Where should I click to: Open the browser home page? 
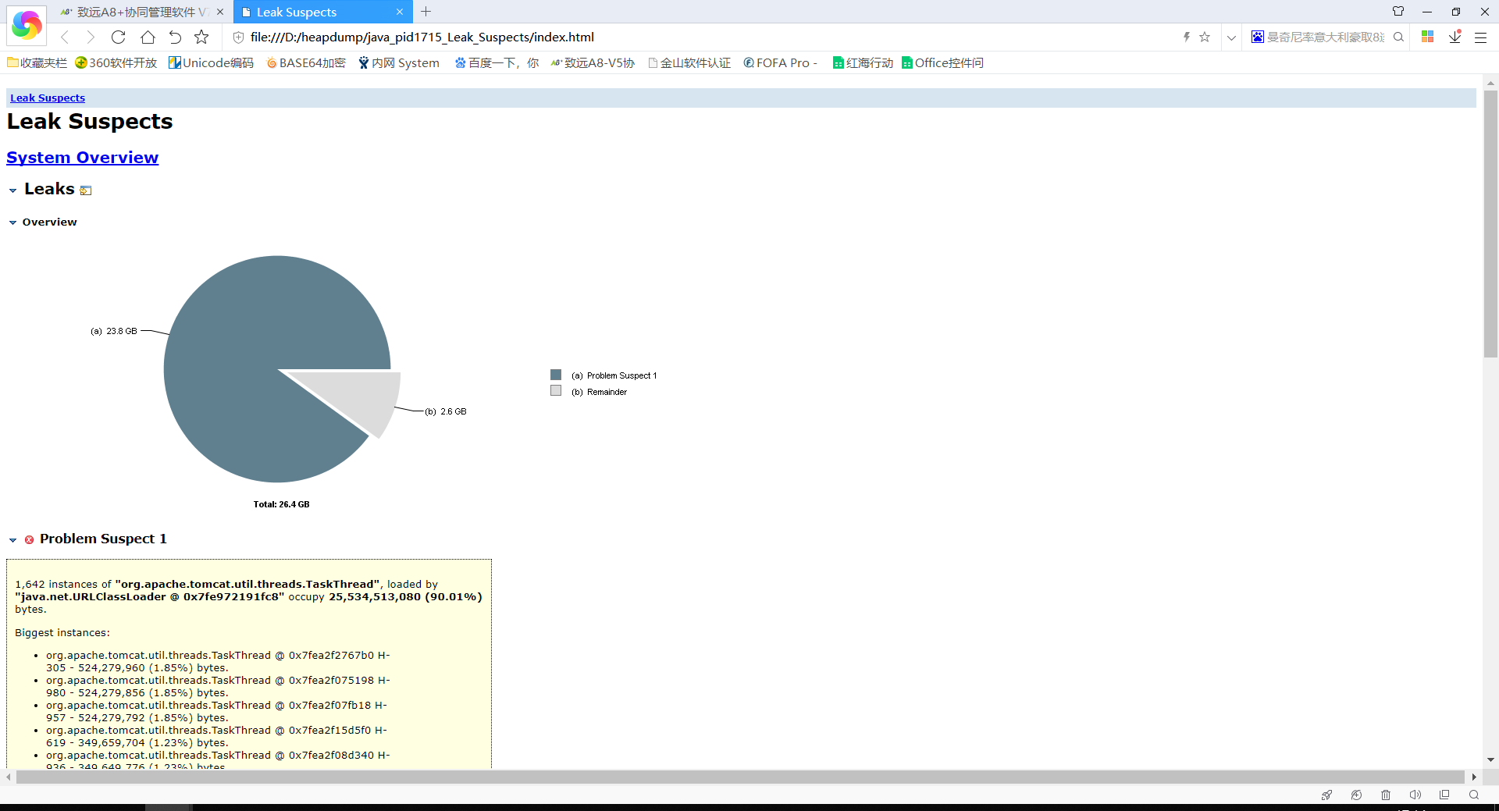coord(148,37)
